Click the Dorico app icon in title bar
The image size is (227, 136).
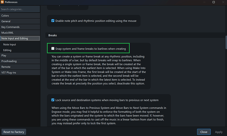2,2
